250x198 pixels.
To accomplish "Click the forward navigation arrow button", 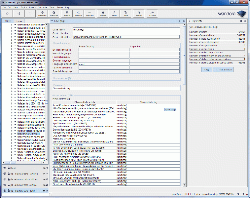I will (x=30, y=14).
